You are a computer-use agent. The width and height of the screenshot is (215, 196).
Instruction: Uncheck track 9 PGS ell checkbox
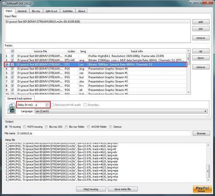[x=13, y=90]
